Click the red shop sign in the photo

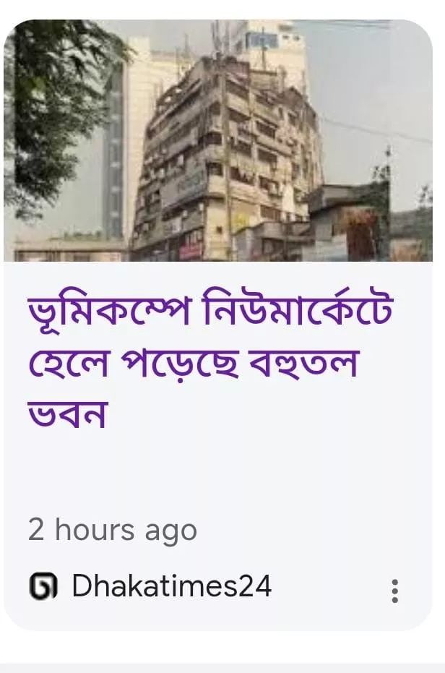click(x=190, y=246)
